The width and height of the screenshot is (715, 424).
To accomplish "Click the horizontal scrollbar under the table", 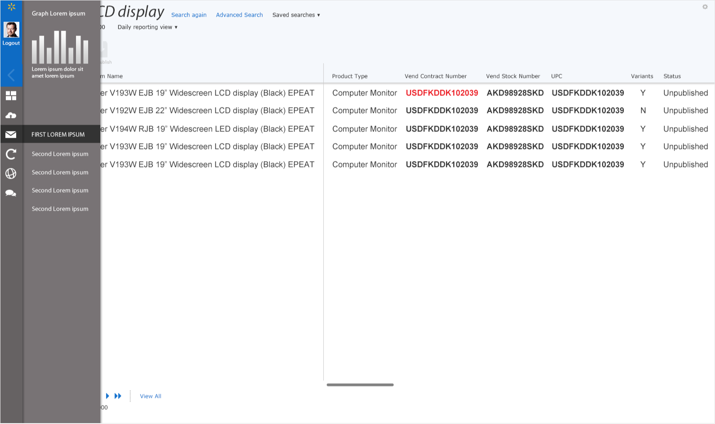I will 360,385.
